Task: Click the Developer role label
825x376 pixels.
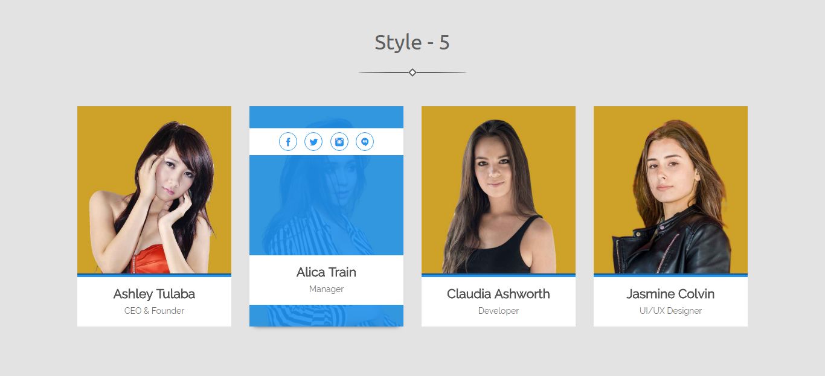Action: point(498,311)
